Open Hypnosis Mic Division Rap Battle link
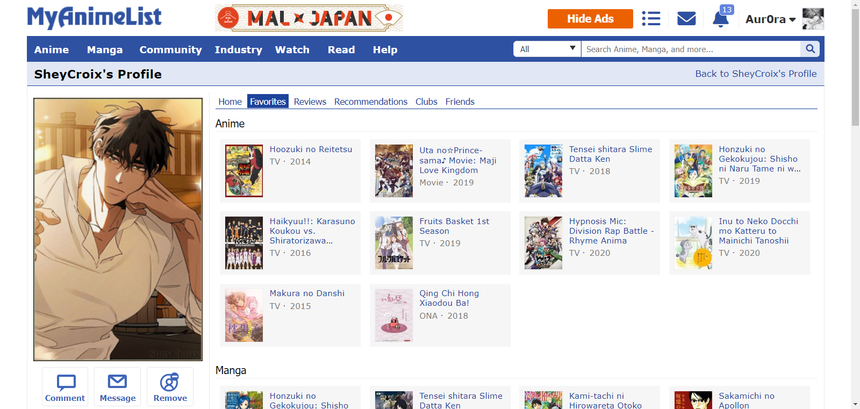This screenshot has width=860, height=409. [x=611, y=231]
